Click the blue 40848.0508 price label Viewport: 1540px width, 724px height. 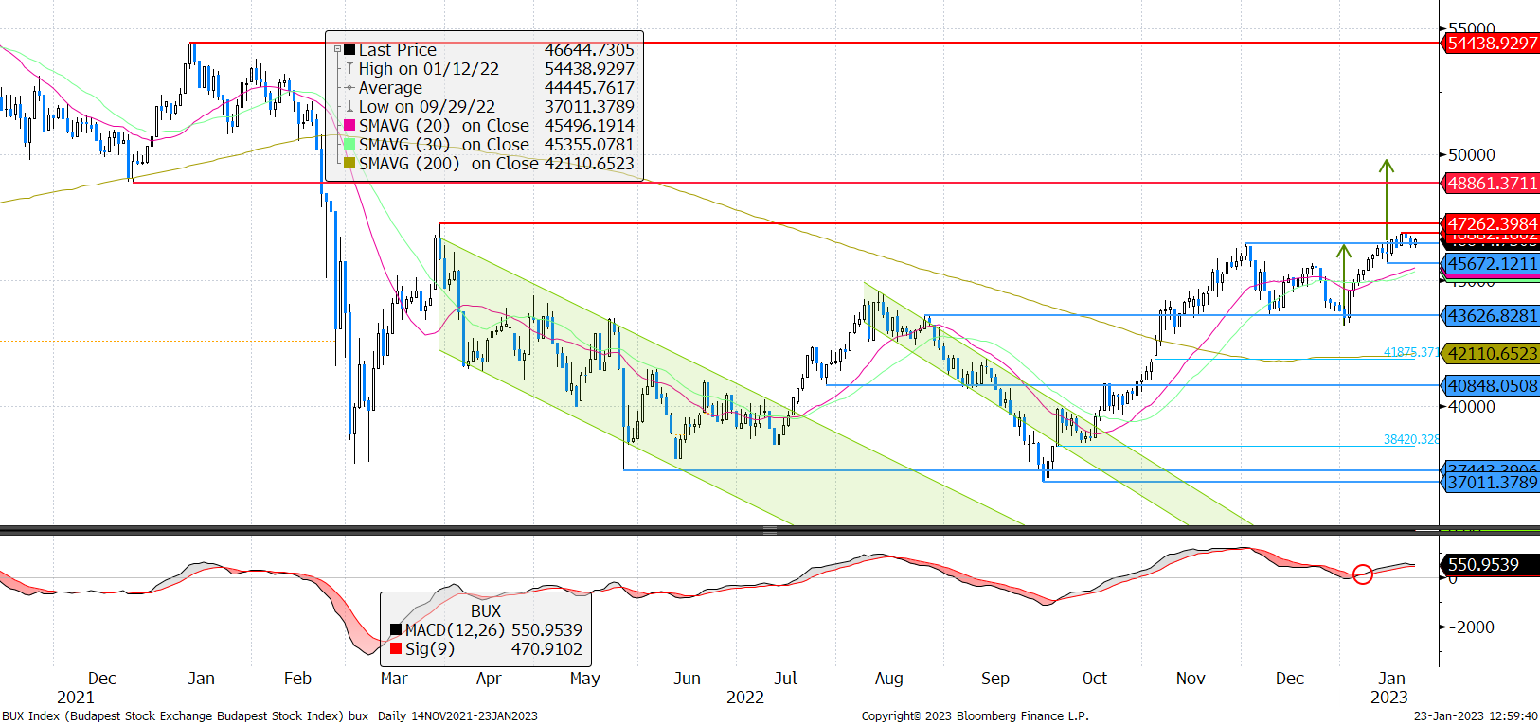point(1492,385)
